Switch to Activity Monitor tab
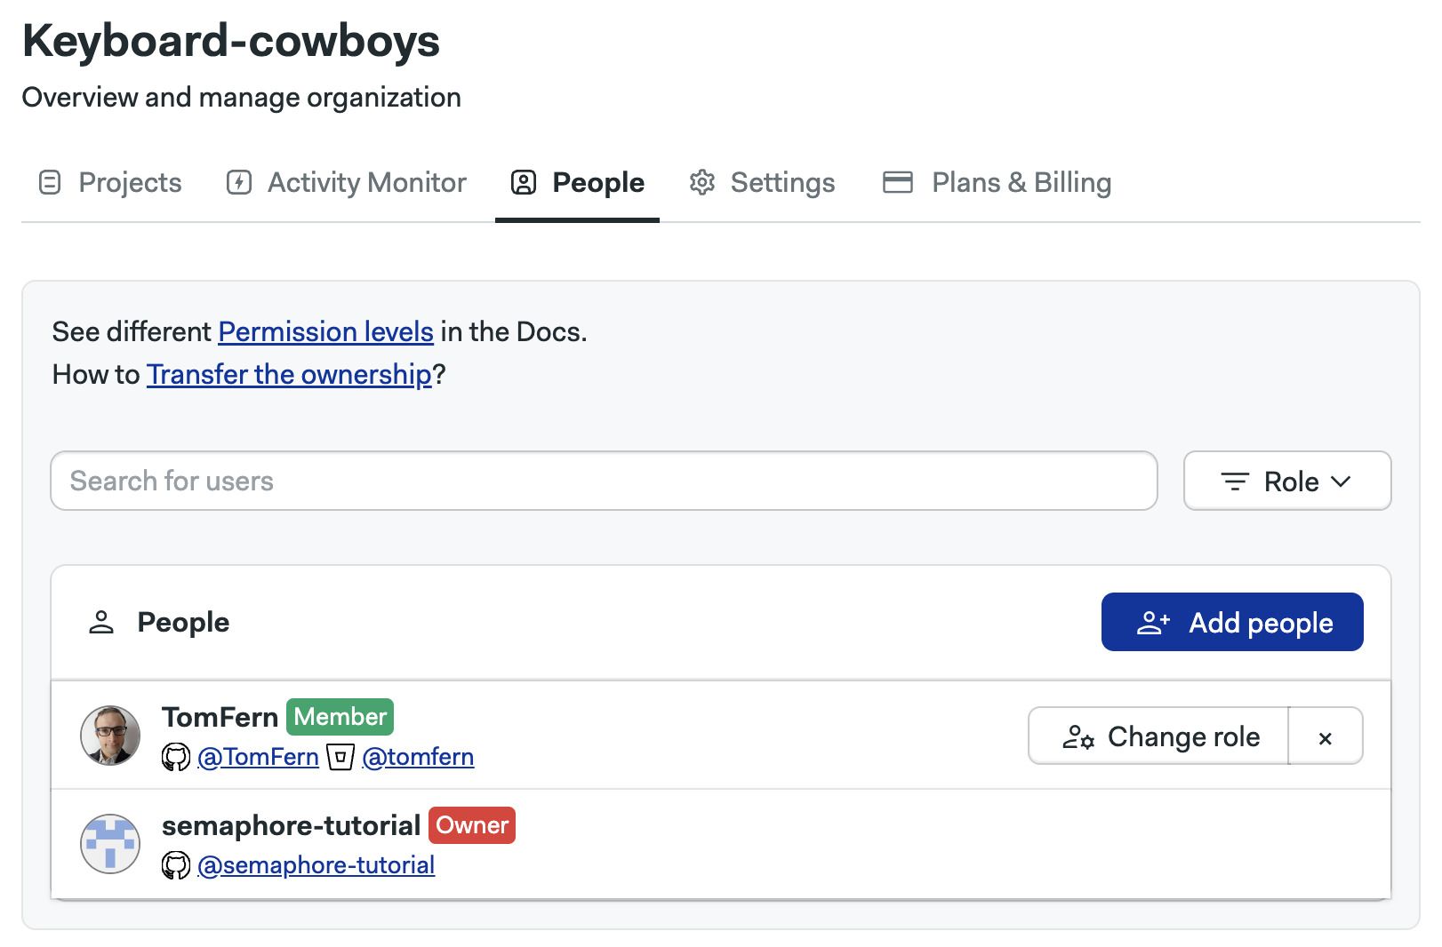 [x=346, y=182]
